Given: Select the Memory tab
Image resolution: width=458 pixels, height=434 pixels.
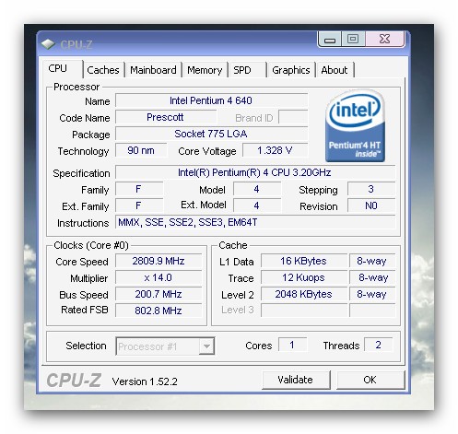Looking at the screenshot, I should point(205,70).
